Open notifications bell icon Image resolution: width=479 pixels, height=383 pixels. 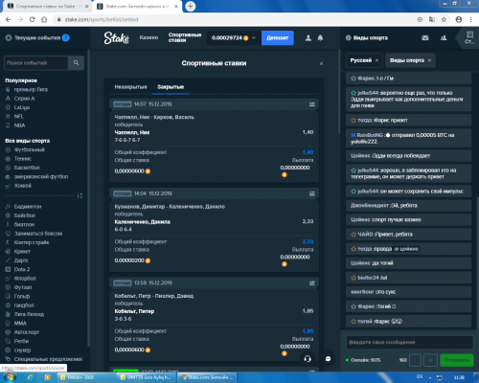click(x=320, y=38)
